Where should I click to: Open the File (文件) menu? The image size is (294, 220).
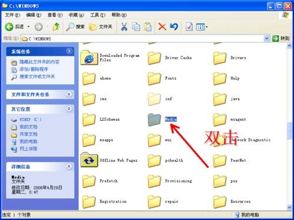[12, 15]
